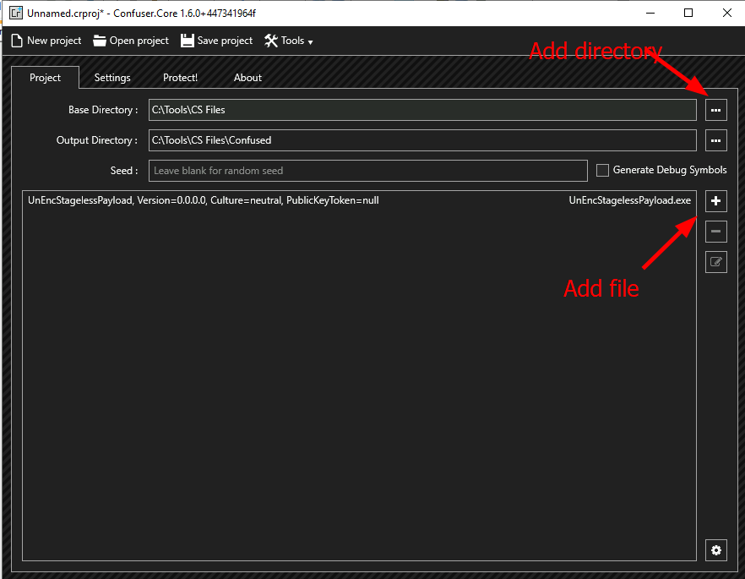Click the Output Directory path field

tap(422, 140)
